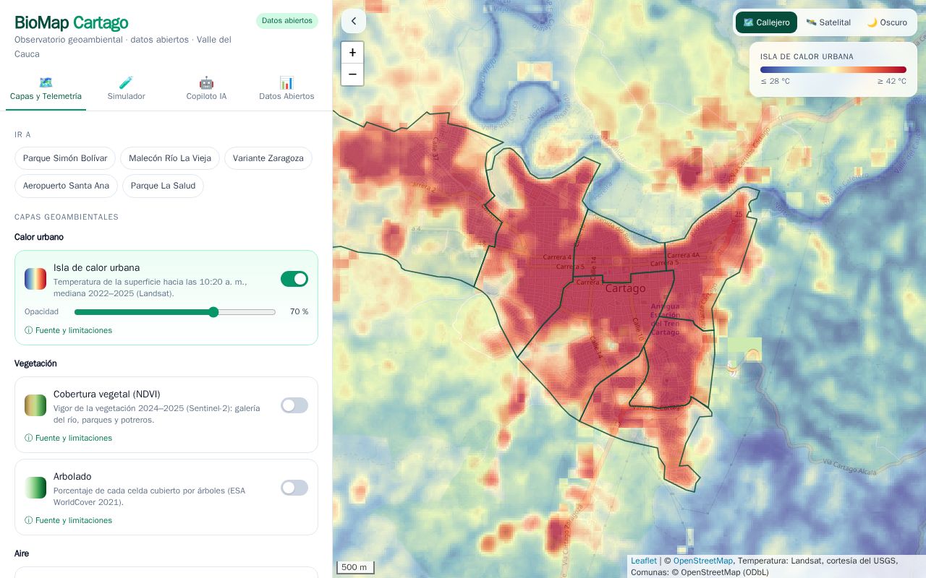Click the Arbolado green gradient icon
Viewport: 926px width, 578px height.
(x=35, y=488)
